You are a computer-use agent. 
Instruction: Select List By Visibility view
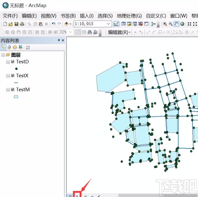click(x=15, y=48)
